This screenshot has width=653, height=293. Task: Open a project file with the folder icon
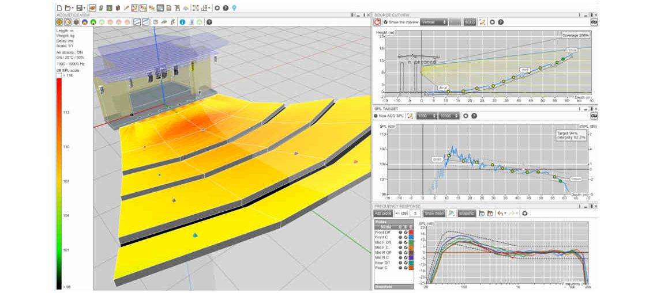pos(67,8)
